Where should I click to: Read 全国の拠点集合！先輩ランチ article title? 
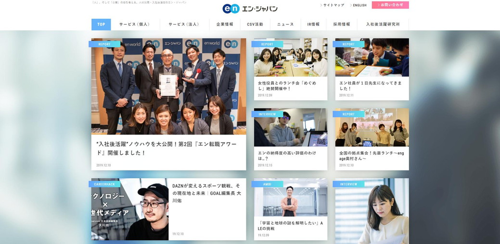click(x=371, y=156)
